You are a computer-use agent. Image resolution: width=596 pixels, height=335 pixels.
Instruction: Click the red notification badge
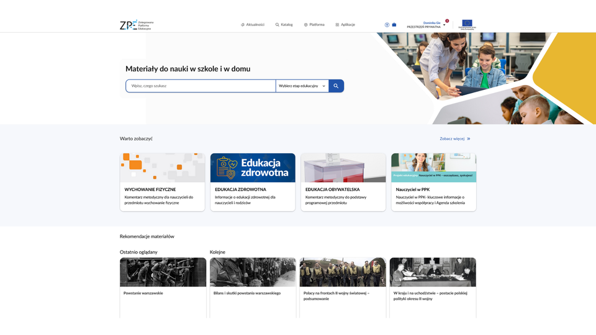[x=447, y=20]
